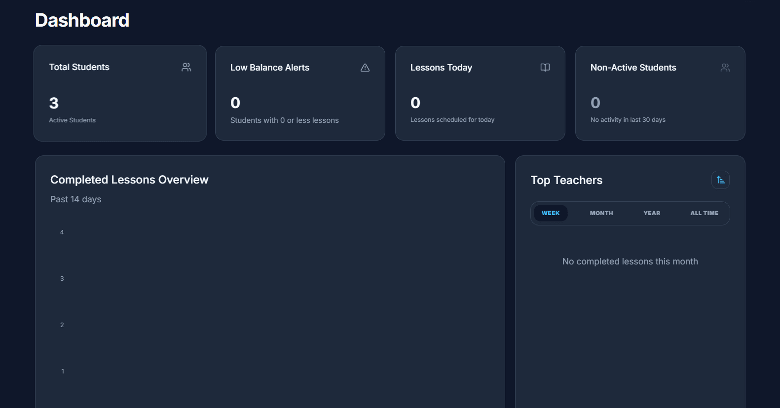Switch to the MONTH time range tab
Image resolution: width=780 pixels, height=408 pixels.
(601, 213)
